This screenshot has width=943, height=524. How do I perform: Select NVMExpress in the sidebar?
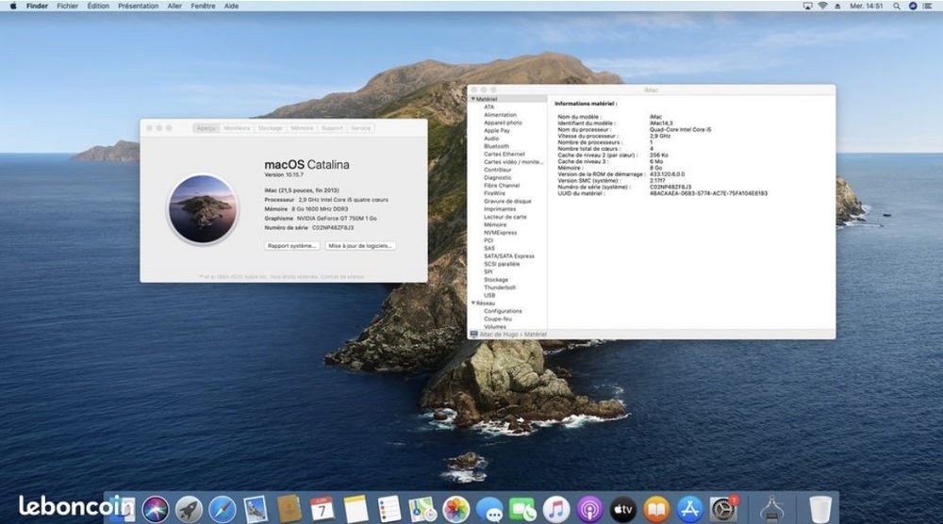tap(500, 233)
